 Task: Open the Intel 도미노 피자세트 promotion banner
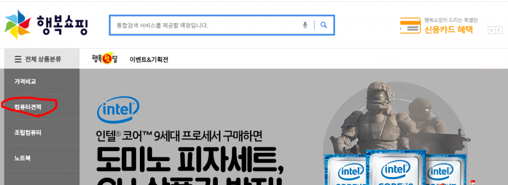click(x=294, y=126)
